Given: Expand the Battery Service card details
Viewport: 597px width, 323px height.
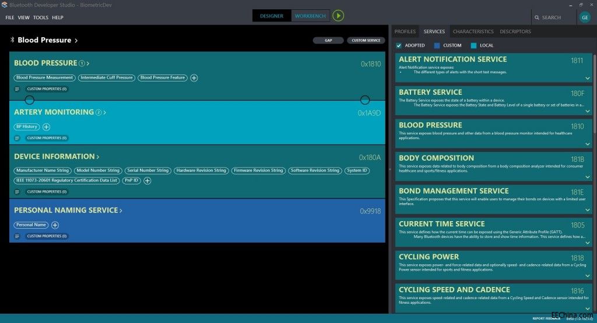Looking at the screenshot, I should coord(587,111).
